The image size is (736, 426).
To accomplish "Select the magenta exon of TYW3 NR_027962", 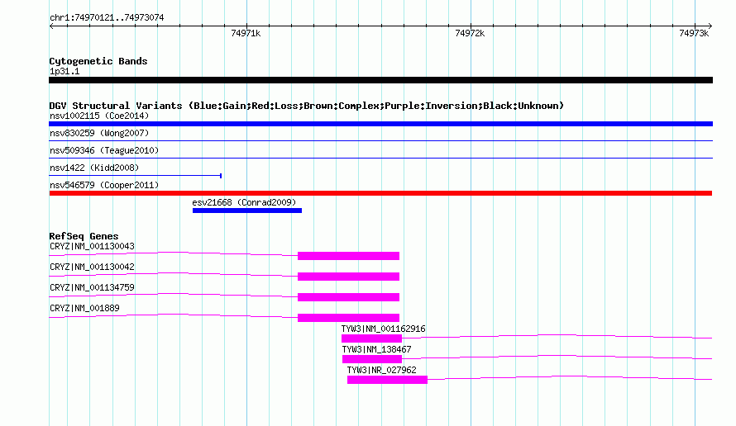I will point(387,380).
